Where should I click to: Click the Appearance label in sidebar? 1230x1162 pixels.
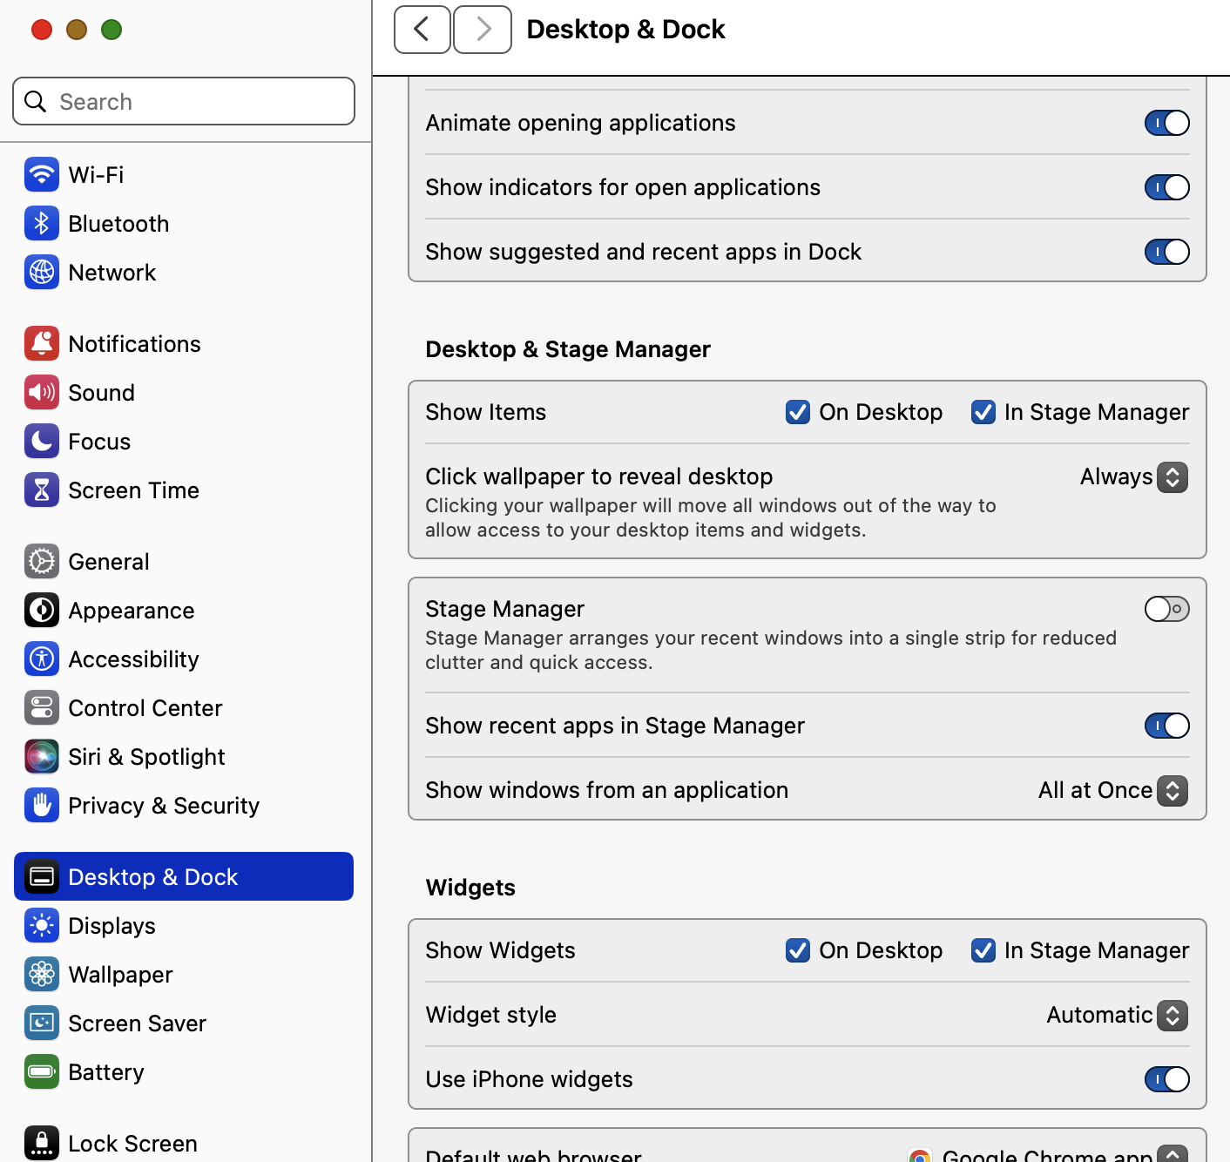point(132,611)
